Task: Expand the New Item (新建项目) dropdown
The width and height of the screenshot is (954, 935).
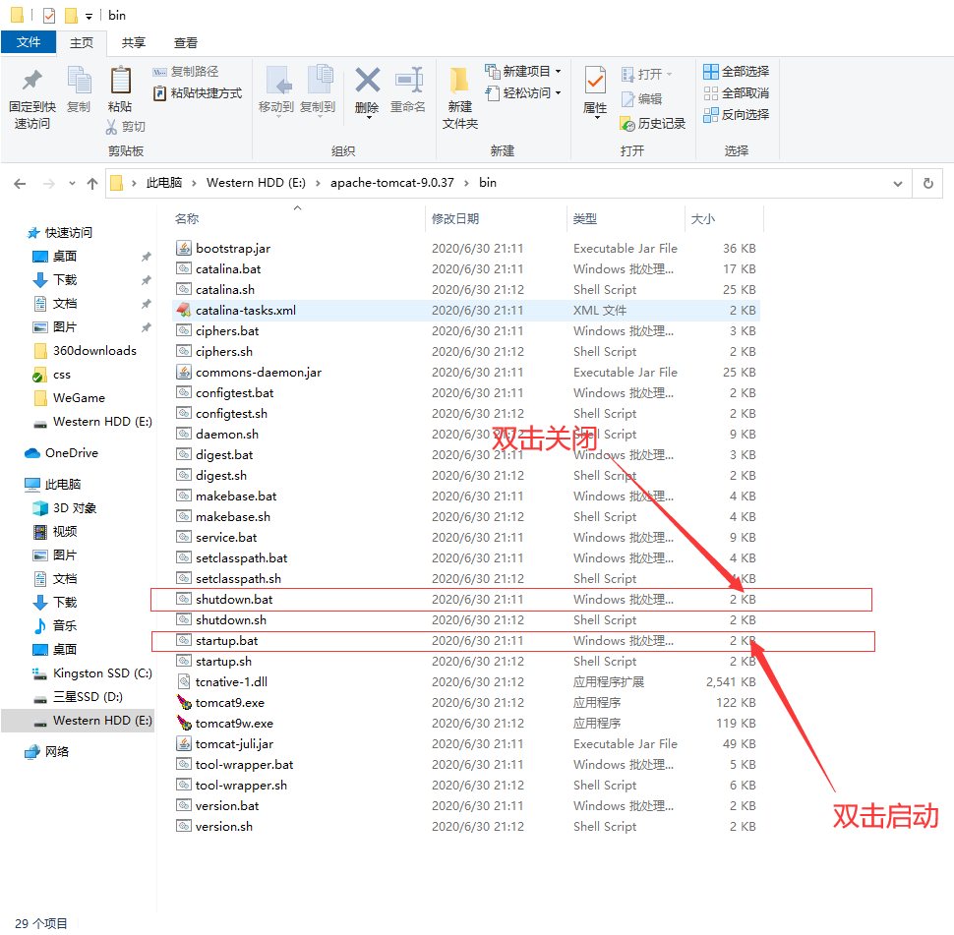Action: [x=524, y=72]
